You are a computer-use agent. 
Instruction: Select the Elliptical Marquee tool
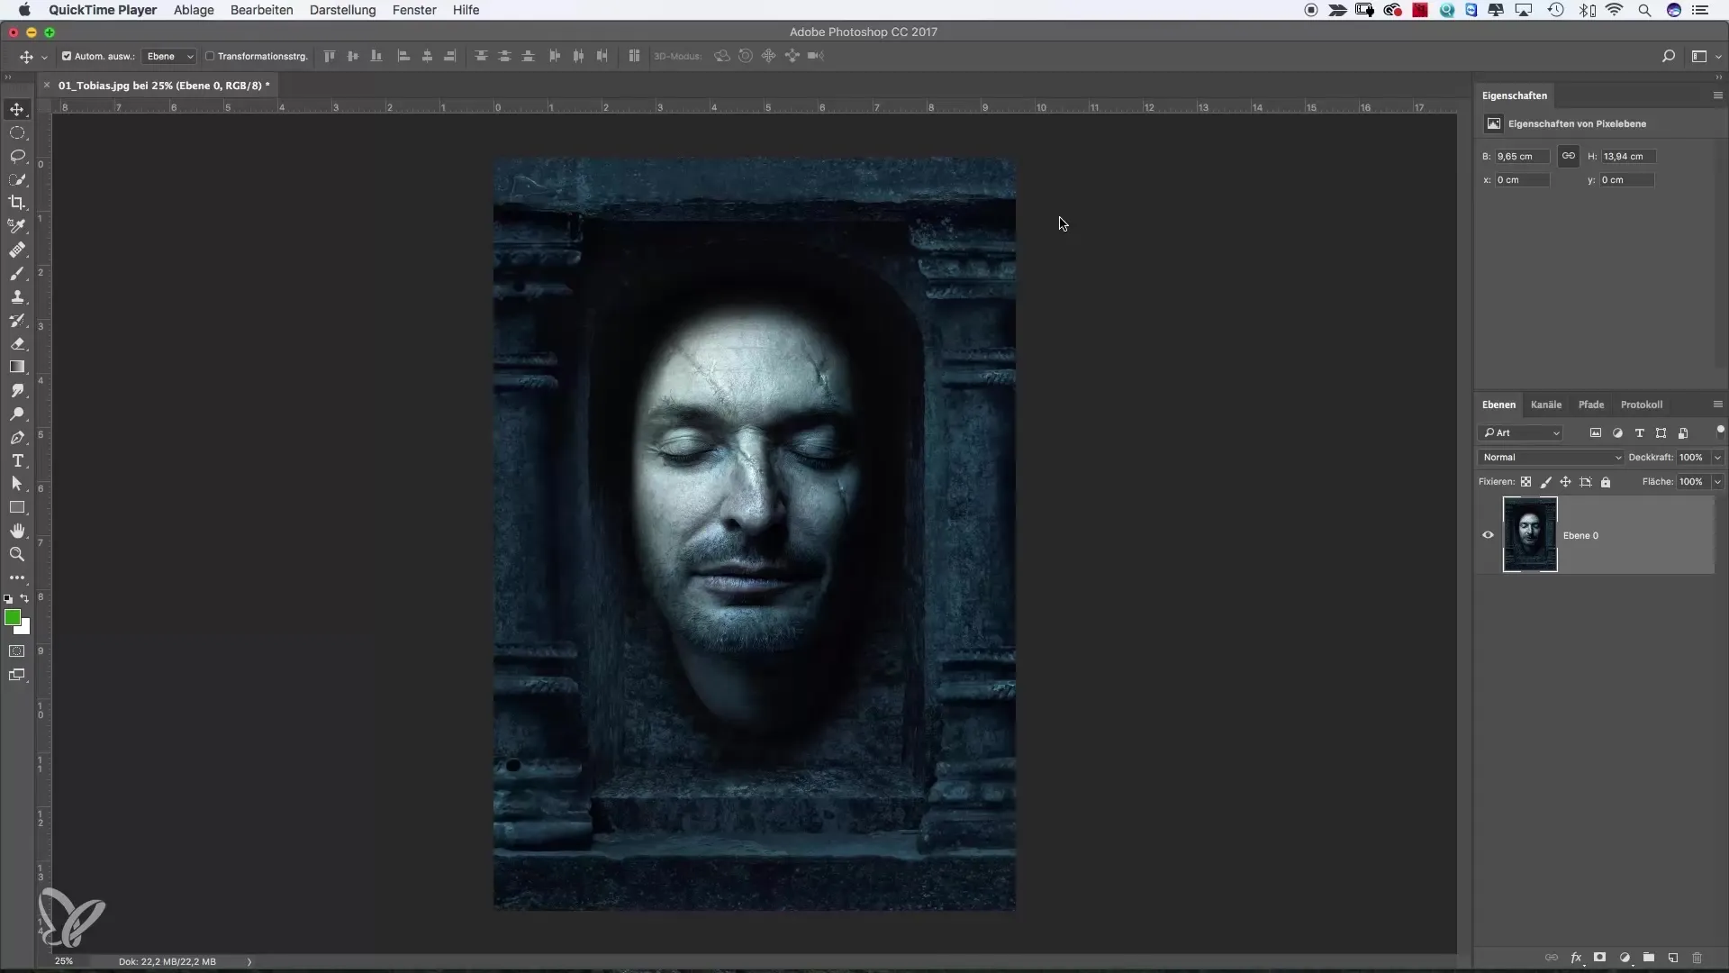point(17,132)
